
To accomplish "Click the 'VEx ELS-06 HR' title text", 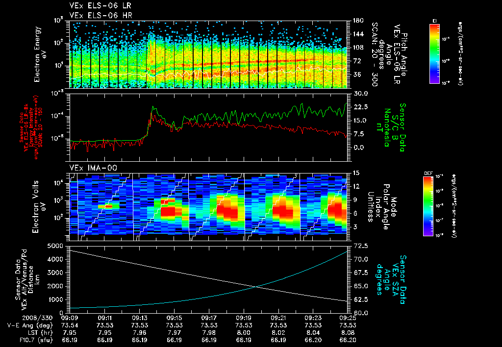I will [100, 15].
